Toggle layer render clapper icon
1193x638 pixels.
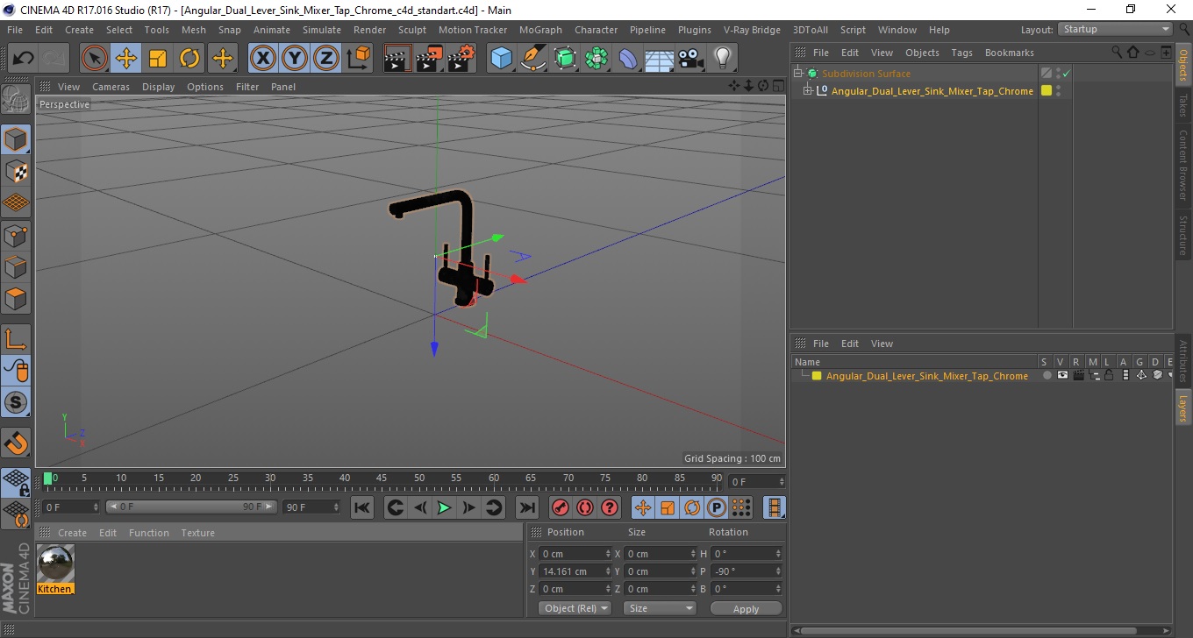(1078, 375)
